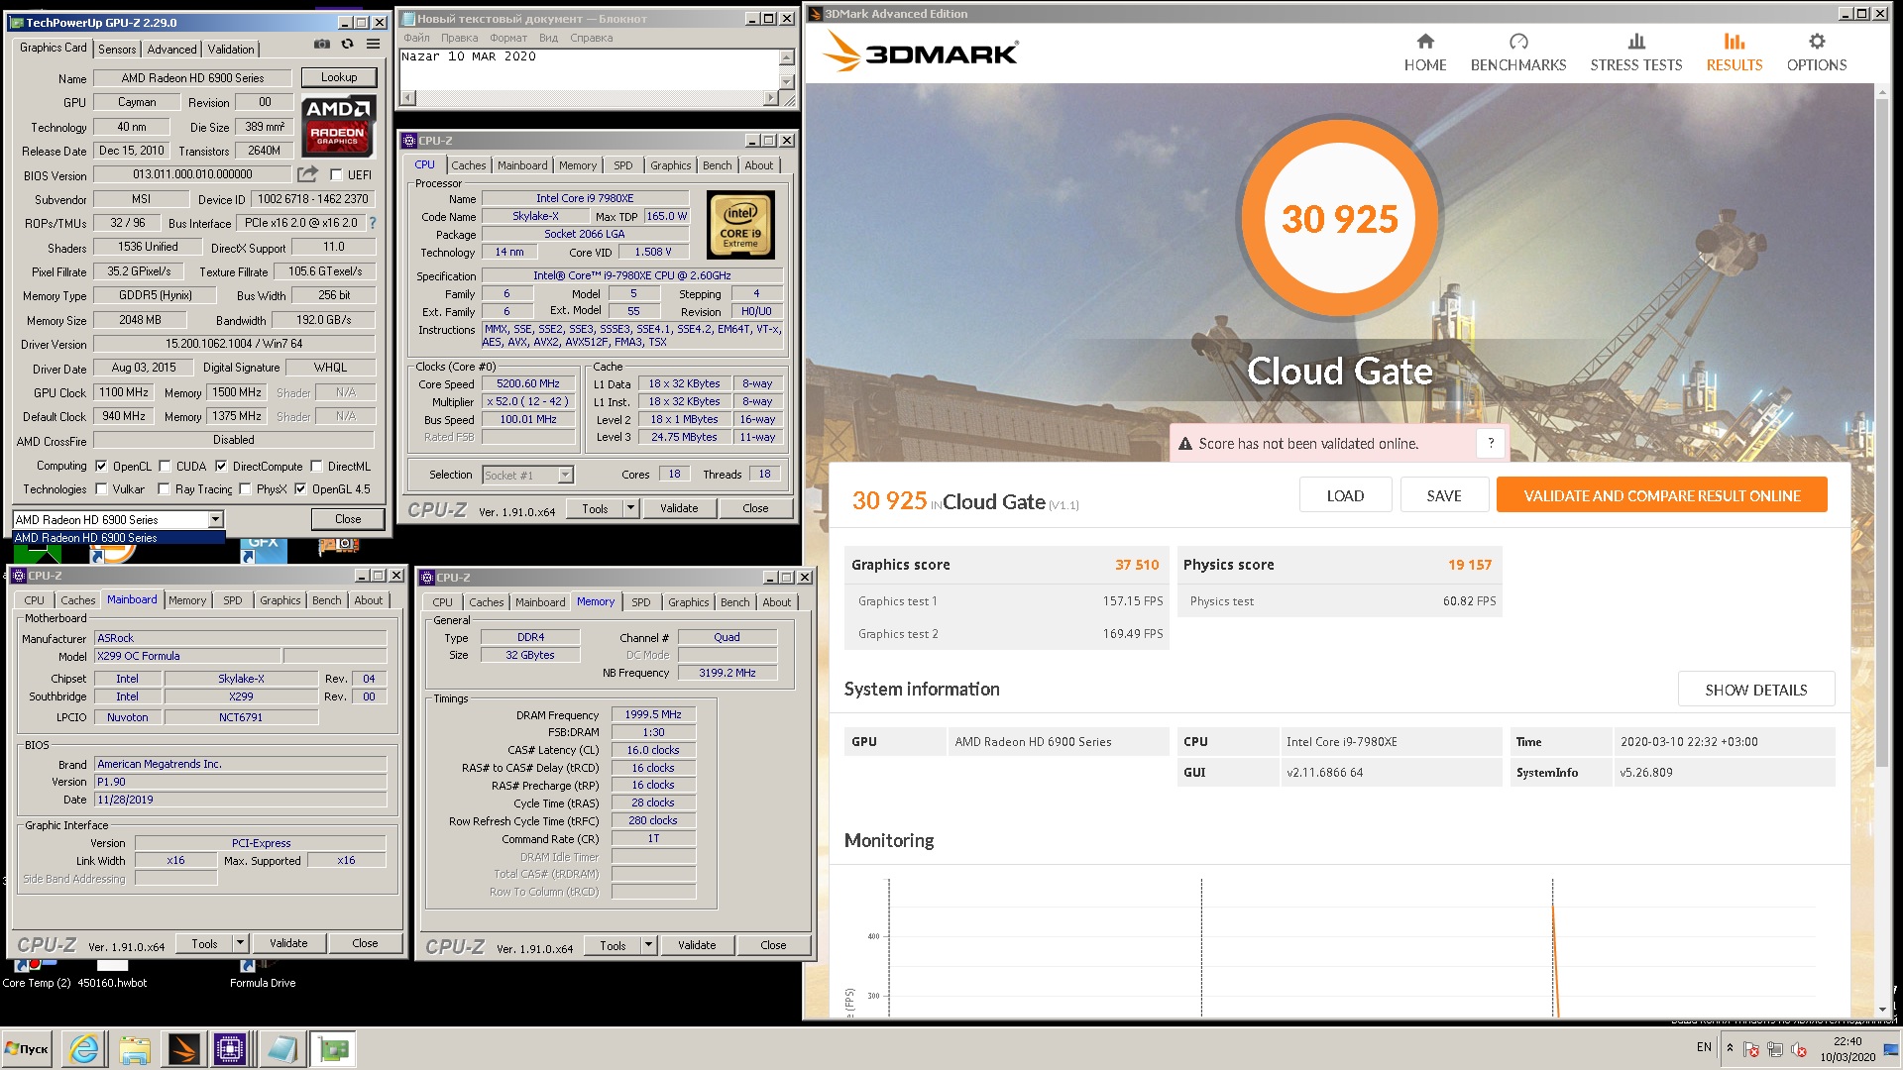Open the BENCHMARKS gauge icon in 3DMark
Image resolution: width=1903 pixels, height=1070 pixels.
(1518, 42)
